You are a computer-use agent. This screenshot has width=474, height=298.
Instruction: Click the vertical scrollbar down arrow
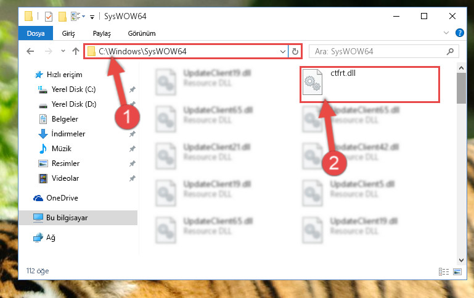(461, 260)
